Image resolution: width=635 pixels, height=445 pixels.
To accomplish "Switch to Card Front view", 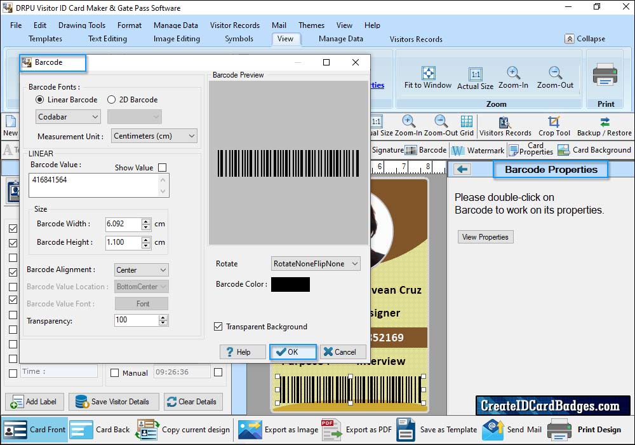I will click(34, 430).
